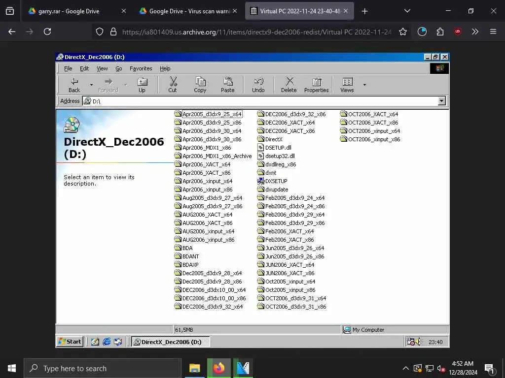This screenshot has width=505, height=378.
Task: Click Show Desktop quick launch icon
Action: click(x=95, y=342)
